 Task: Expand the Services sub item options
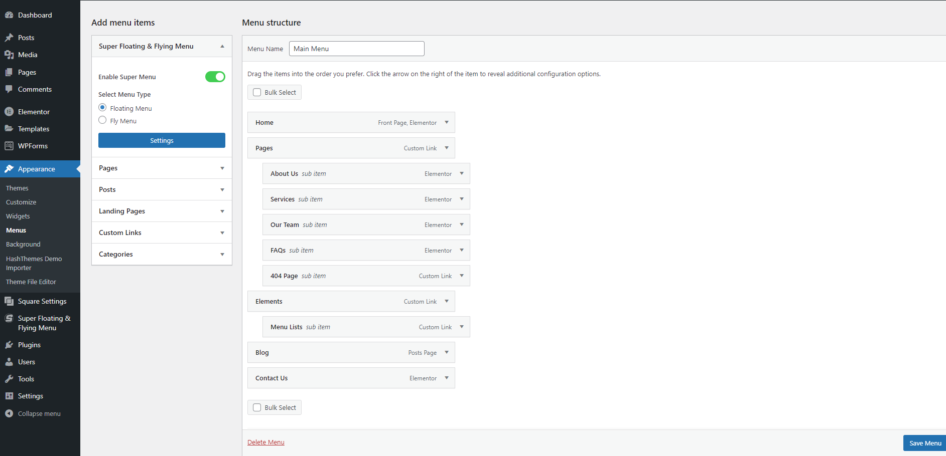pyautogui.click(x=462, y=199)
